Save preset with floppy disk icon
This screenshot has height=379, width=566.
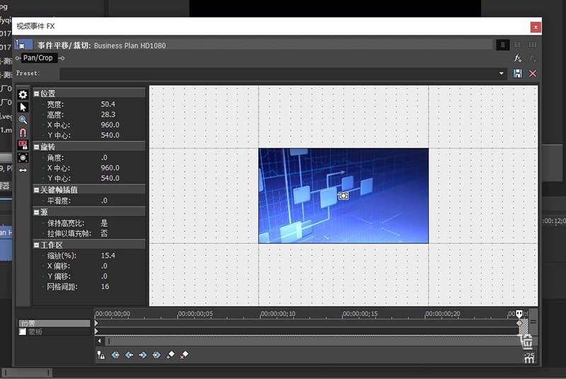[x=518, y=74]
